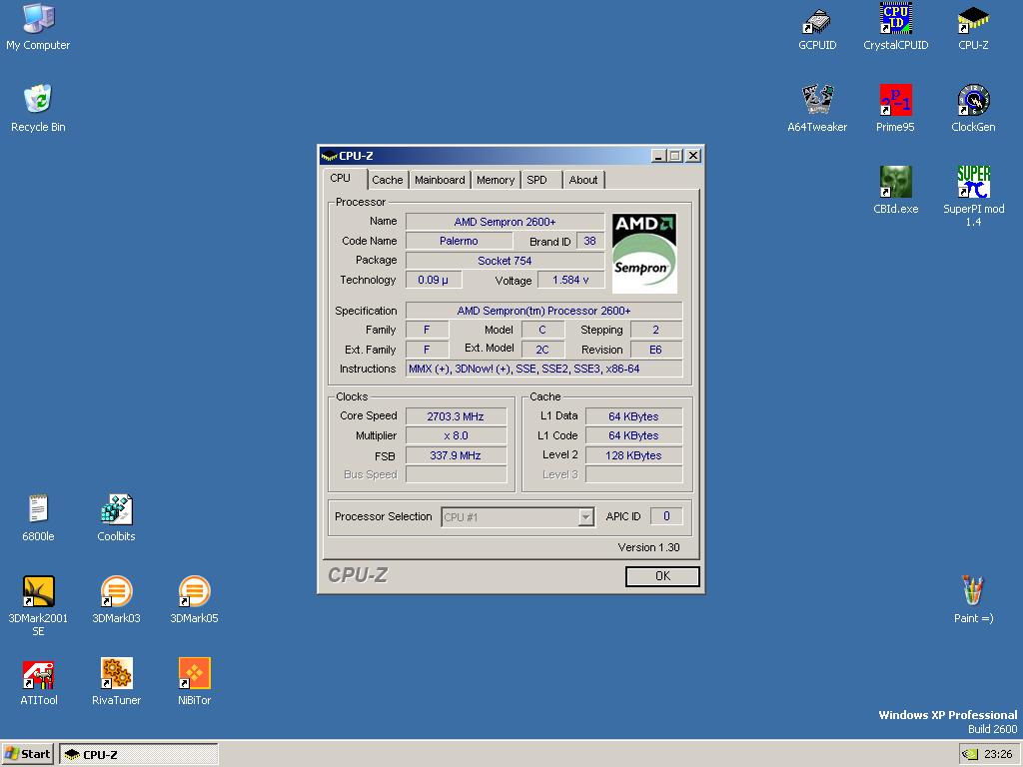Click the Code Name value Palermo
Image resolution: width=1023 pixels, height=767 pixels.
click(459, 241)
